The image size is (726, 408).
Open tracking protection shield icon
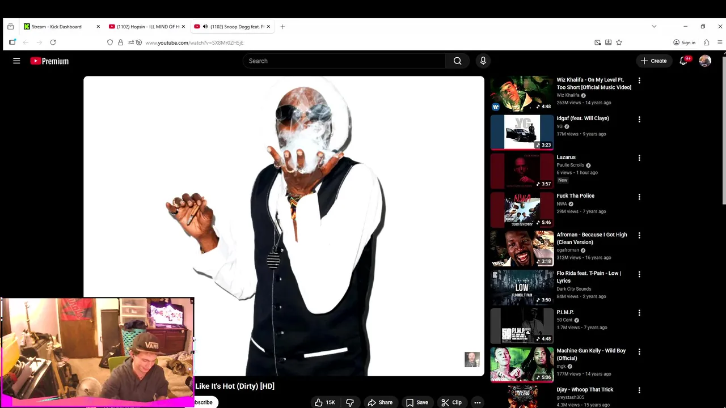(x=110, y=42)
